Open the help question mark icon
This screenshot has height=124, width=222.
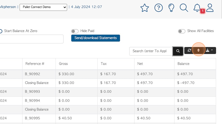point(158,8)
